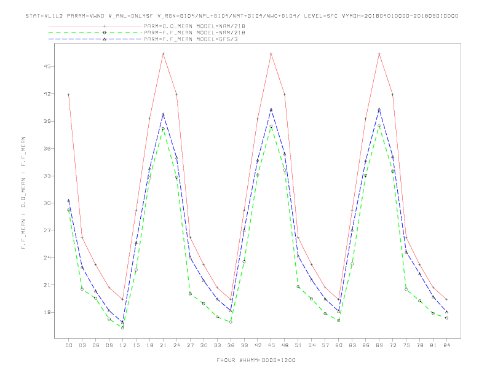This screenshot has width=487, height=376.
Task: Click x-axis forecast hour label 00
Action: point(69,345)
